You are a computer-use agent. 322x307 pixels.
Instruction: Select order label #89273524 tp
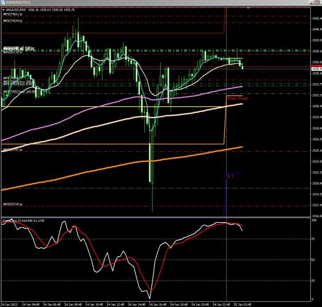click(x=13, y=21)
